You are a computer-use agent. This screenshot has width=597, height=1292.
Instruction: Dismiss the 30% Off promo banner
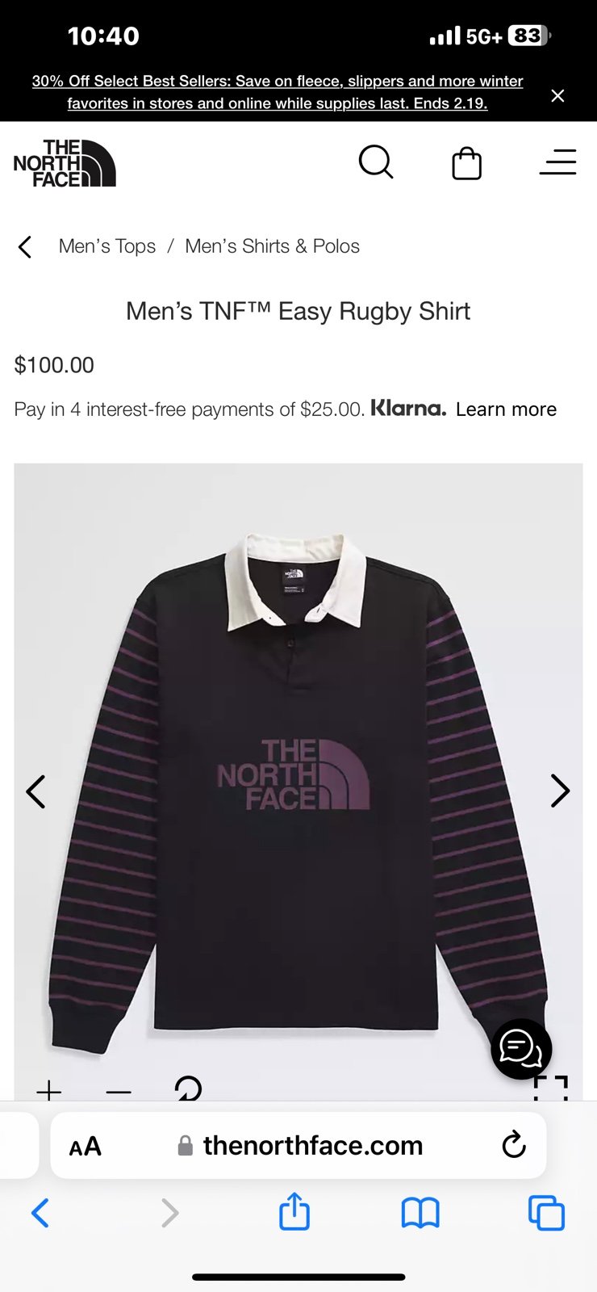click(x=557, y=95)
